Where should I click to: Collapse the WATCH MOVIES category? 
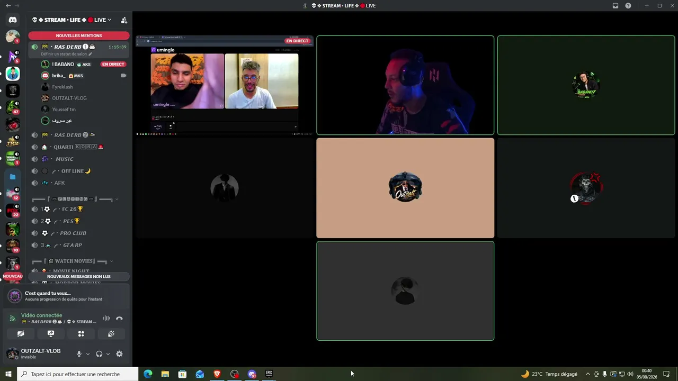point(73,261)
